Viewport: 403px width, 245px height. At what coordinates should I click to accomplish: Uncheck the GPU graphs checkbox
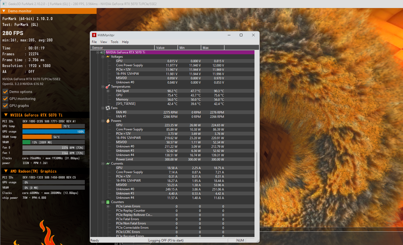coord(5,106)
